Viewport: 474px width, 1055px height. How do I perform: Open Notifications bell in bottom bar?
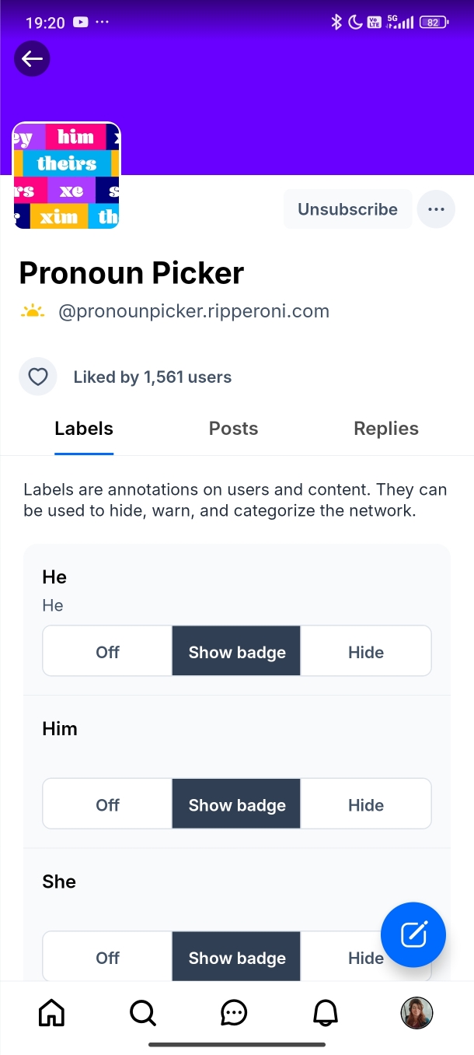pos(326,1012)
